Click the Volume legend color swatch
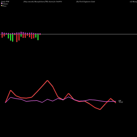The height and width of the screenshot is (137, 137). tap(2, 3)
